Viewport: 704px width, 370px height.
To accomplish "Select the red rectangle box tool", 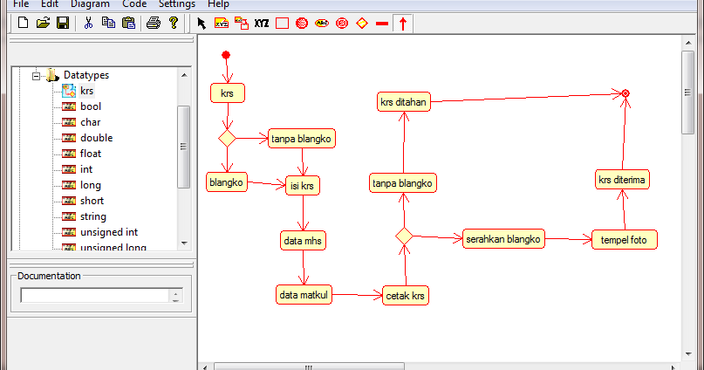I will [x=282, y=23].
